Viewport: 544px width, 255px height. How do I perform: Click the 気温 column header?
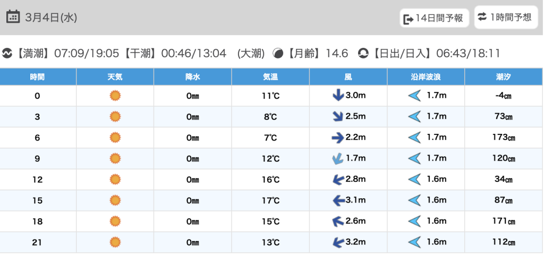270,77
